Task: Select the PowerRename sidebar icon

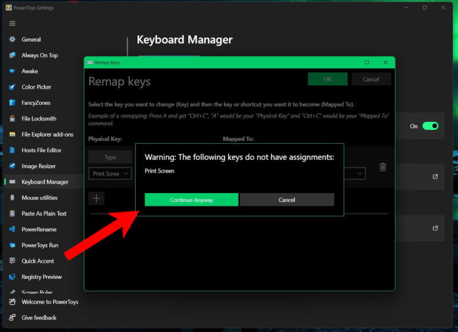Action: coord(13,229)
